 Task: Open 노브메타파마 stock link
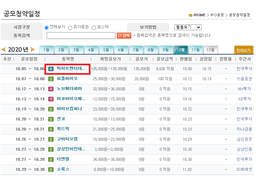coord(69,89)
